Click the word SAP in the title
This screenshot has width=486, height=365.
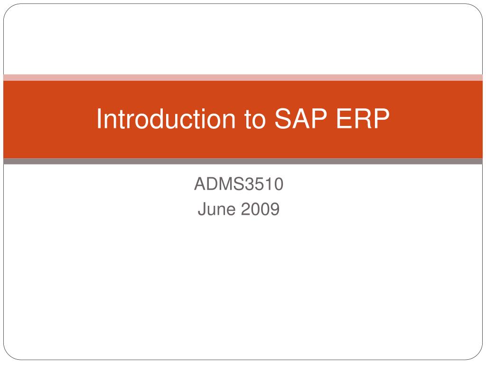tap(300, 118)
